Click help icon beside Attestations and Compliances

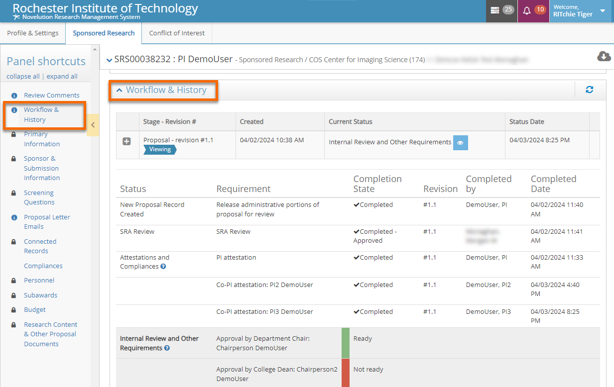pyautogui.click(x=163, y=267)
